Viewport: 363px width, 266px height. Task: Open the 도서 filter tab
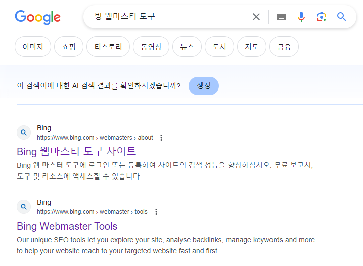[x=219, y=47]
